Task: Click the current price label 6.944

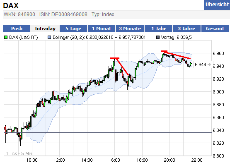Action: tap(201, 65)
